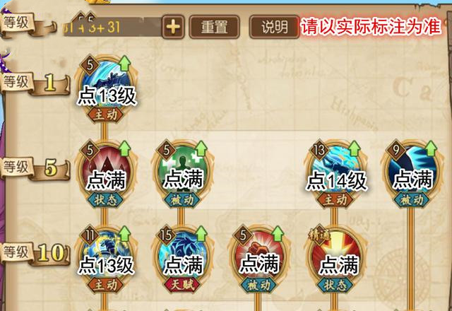Select the red fist 被动 skill icon
452x311 pixels.
click(x=259, y=259)
